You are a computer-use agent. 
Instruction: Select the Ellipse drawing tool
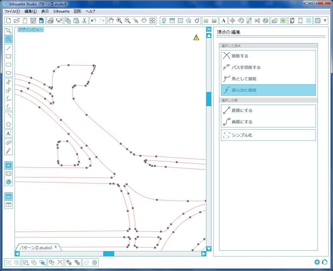tap(9, 73)
